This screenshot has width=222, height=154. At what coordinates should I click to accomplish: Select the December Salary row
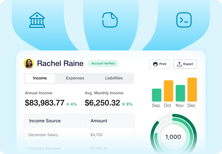pos(79,135)
